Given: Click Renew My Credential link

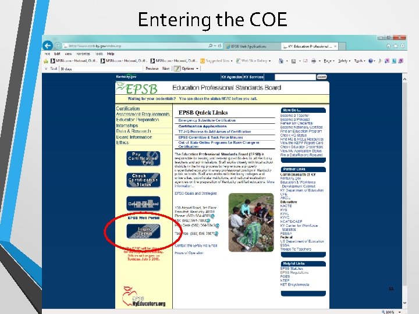Looking at the screenshot, I should click(x=296, y=123).
